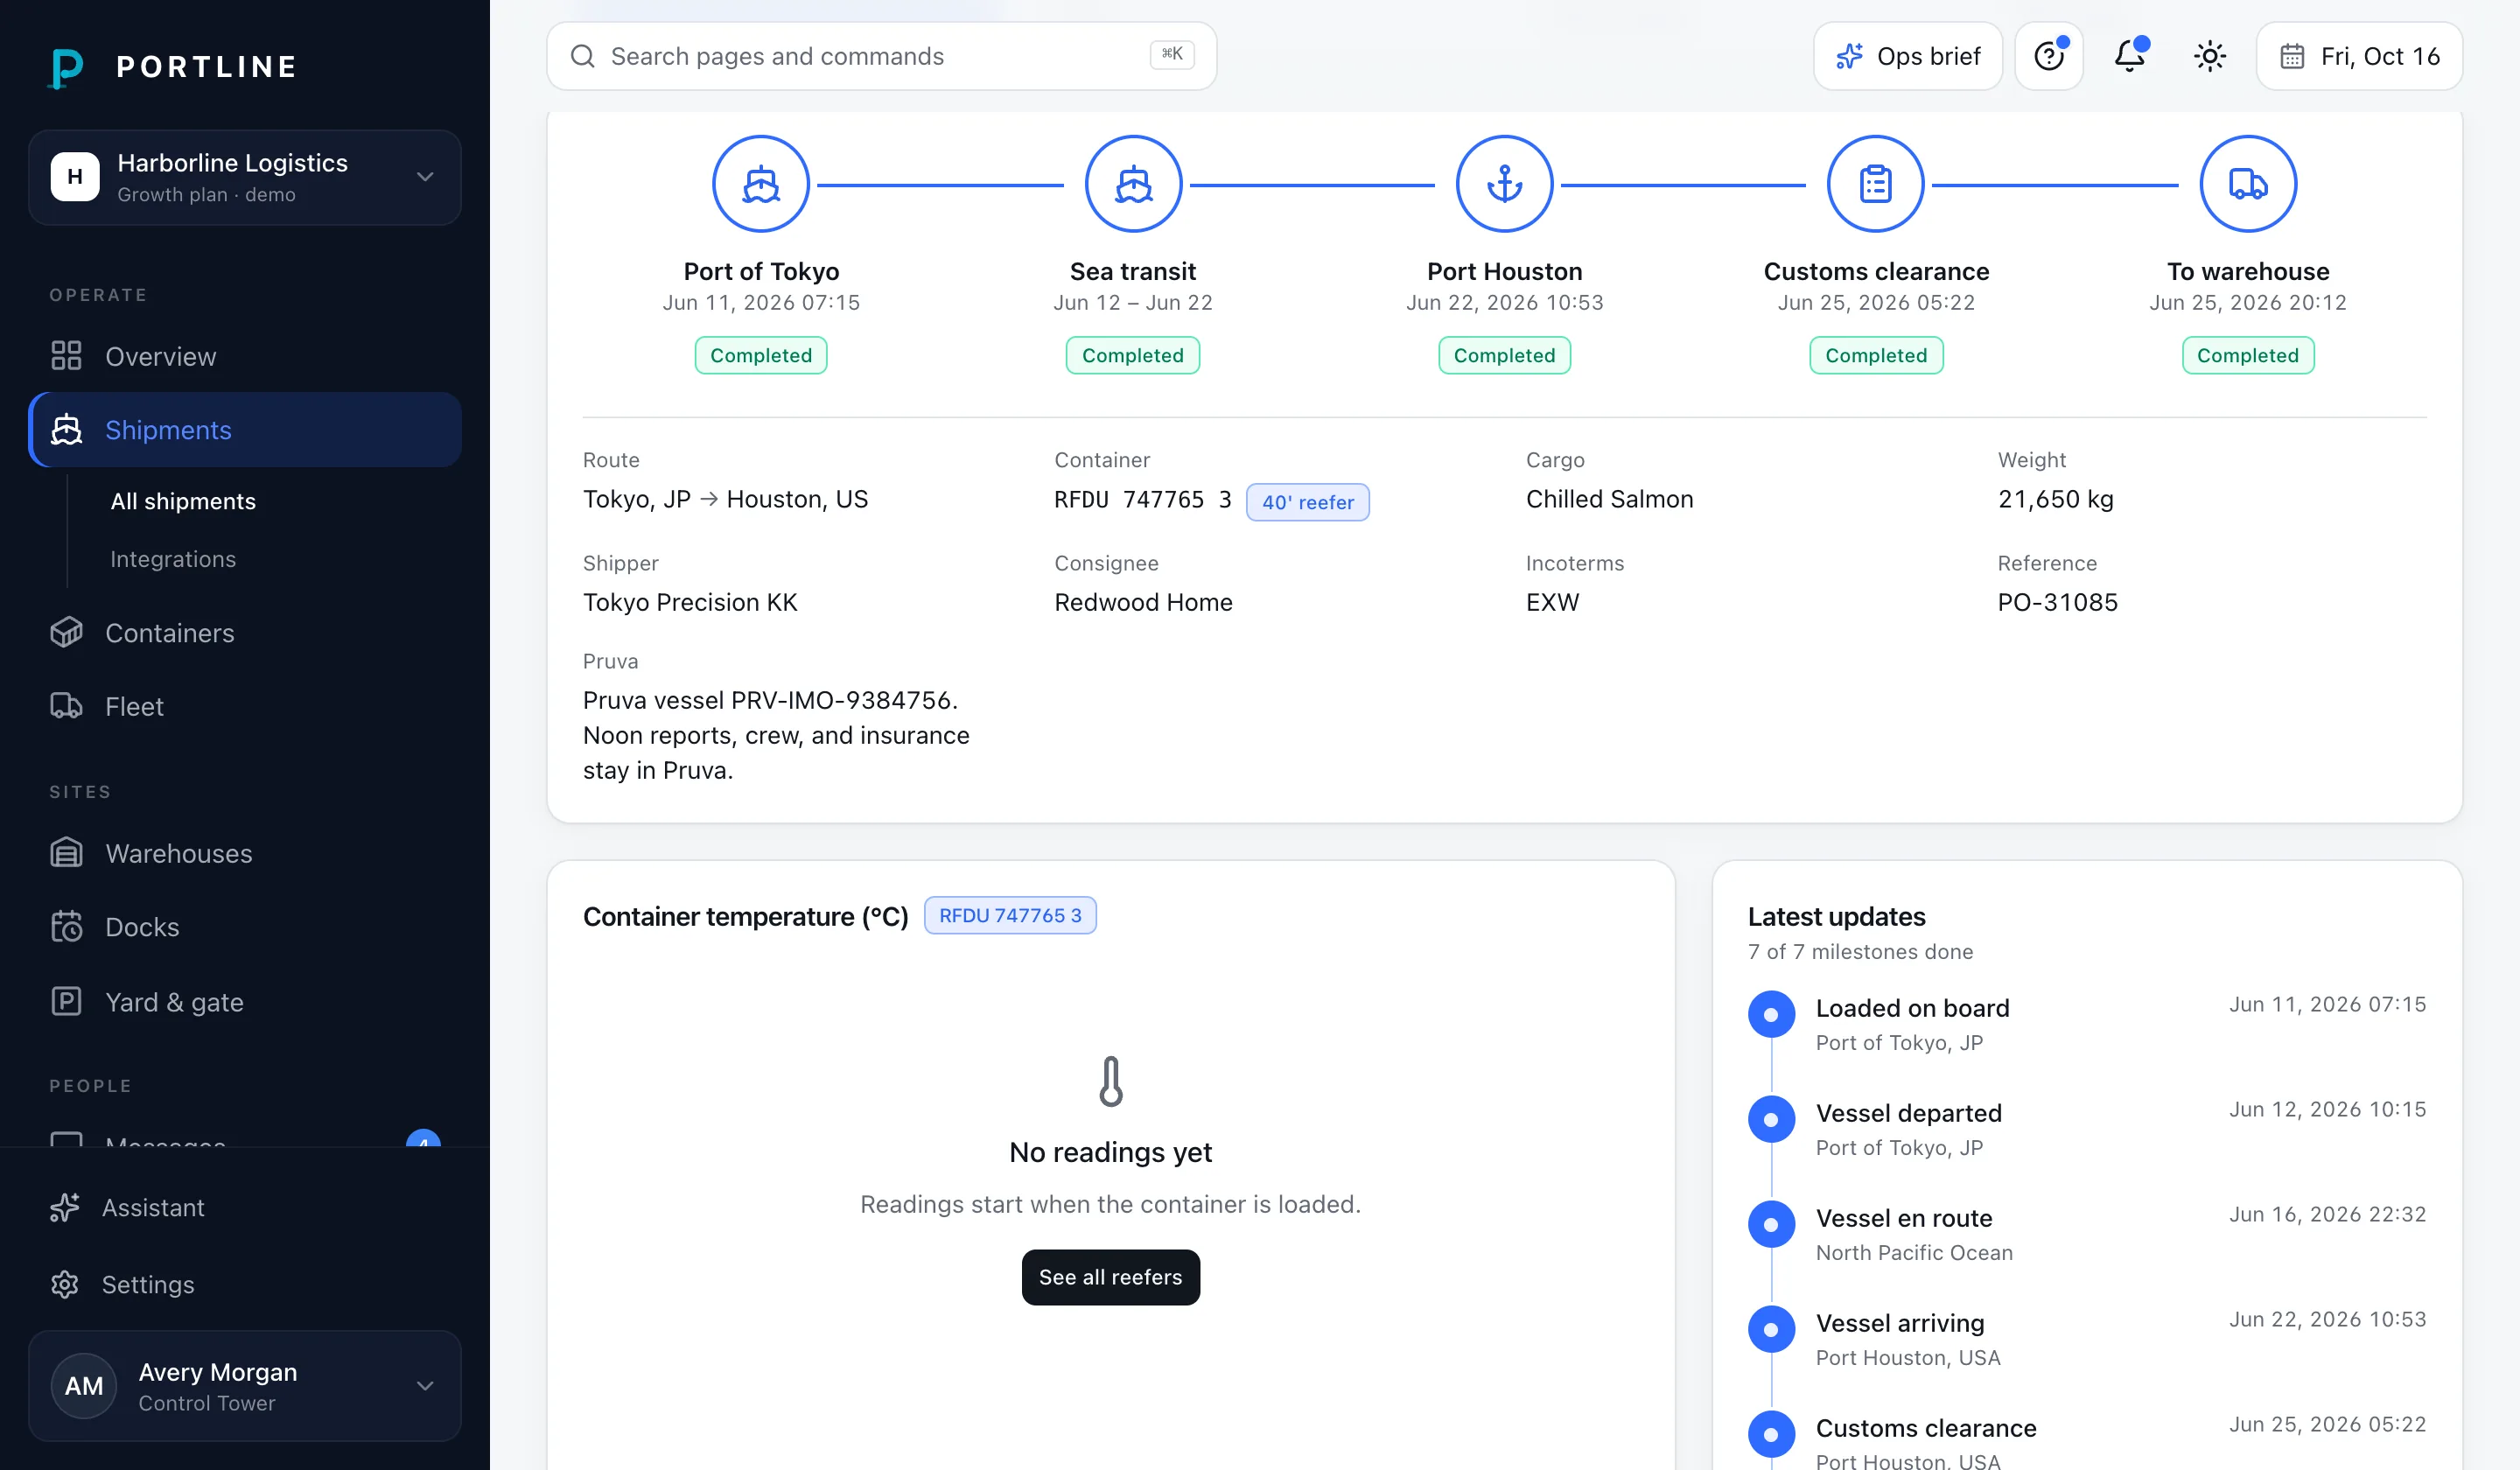Viewport: 2520px width, 1470px height.
Task: Open Settings
Action: point(245,1285)
